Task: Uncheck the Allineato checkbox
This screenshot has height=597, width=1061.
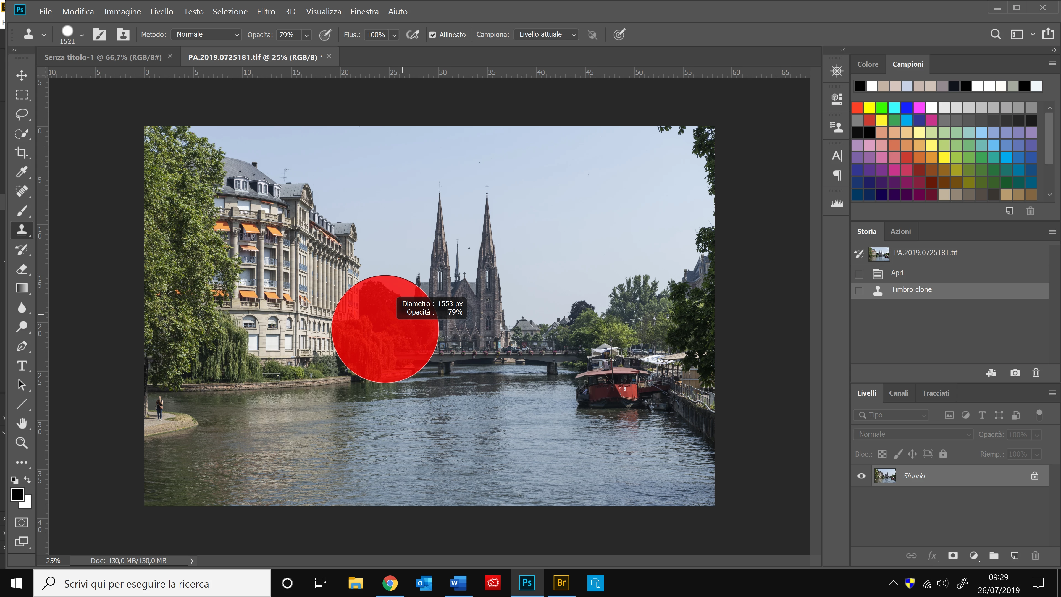Action: pos(432,35)
